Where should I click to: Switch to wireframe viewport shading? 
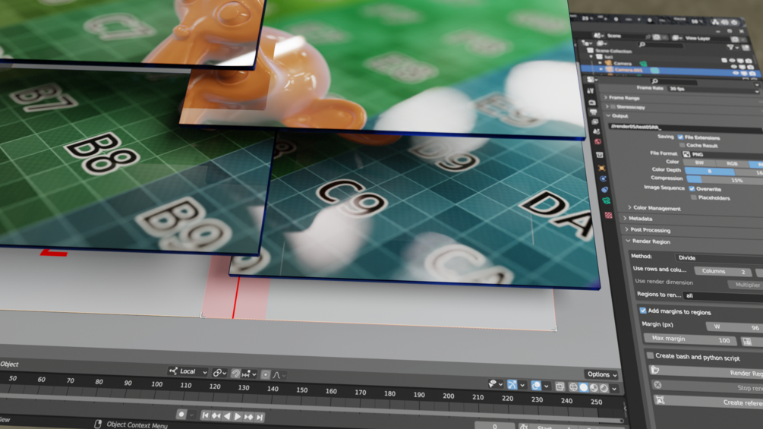[573, 387]
